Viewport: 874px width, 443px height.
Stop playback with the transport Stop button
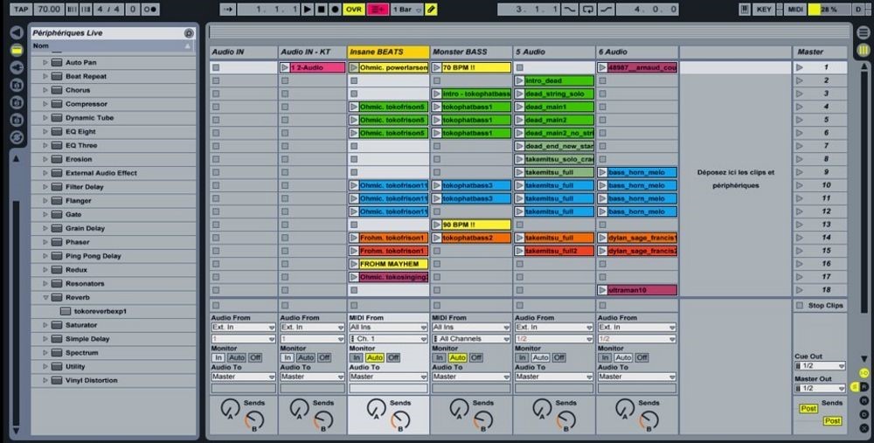(321, 9)
